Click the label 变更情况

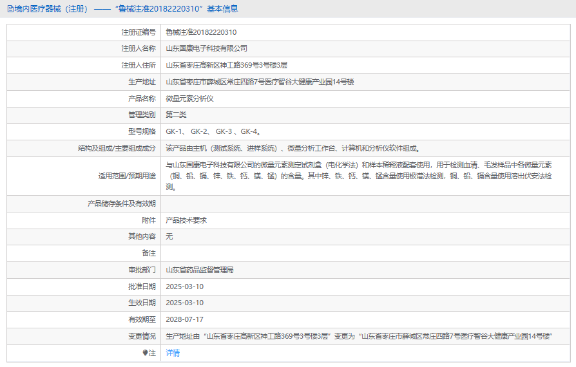click(142, 336)
